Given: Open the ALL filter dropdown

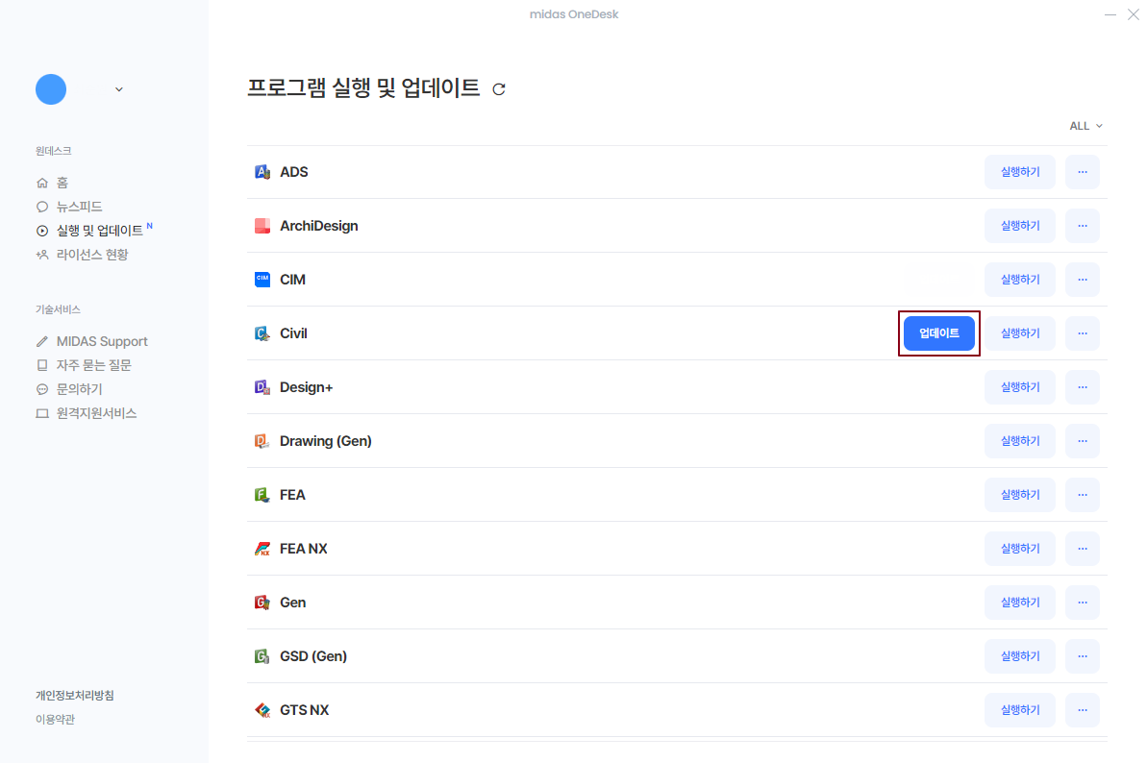Looking at the screenshot, I should click(x=1085, y=126).
